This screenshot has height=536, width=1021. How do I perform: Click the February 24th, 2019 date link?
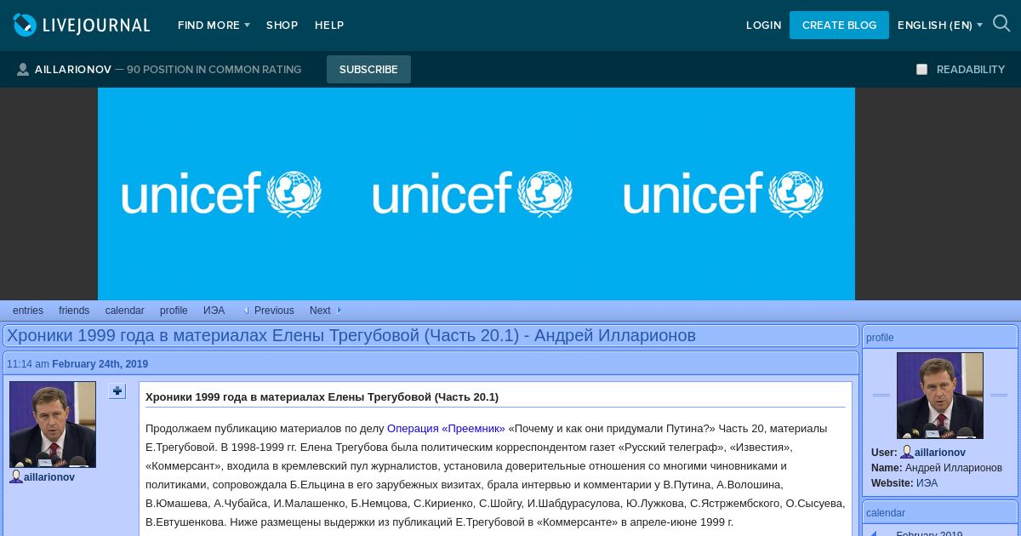tap(100, 364)
